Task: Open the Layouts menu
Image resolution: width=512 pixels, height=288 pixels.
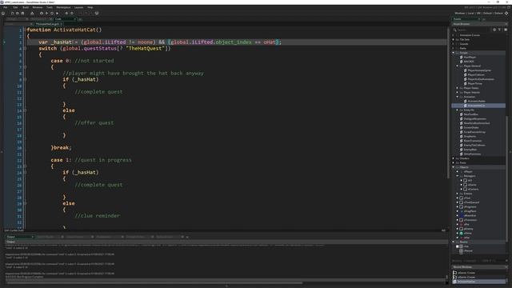Action: pyautogui.click(x=78, y=7)
